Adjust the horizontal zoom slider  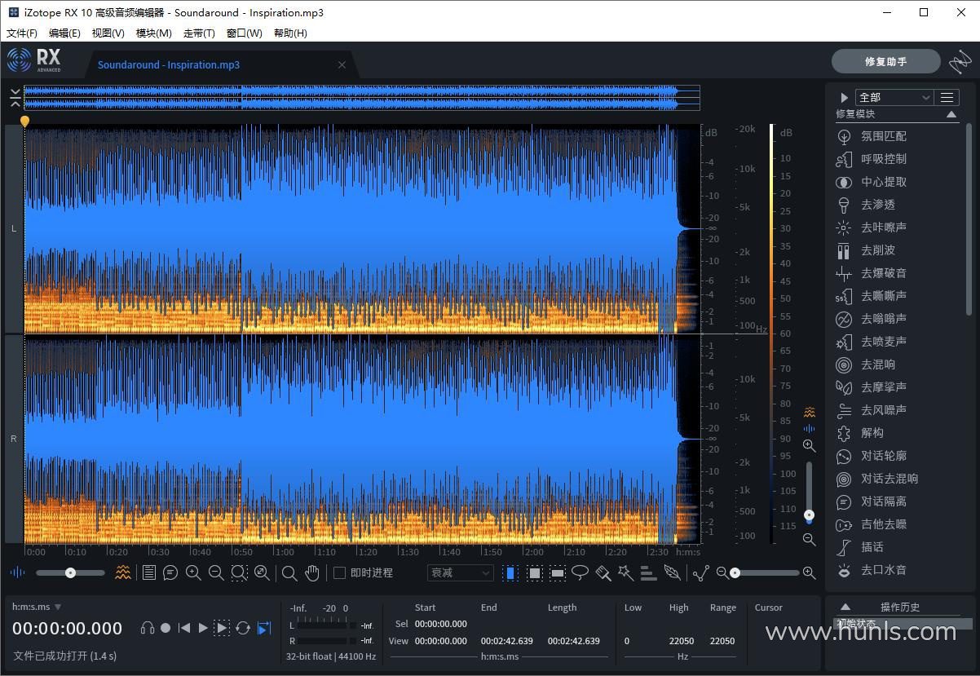coord(766,572)
